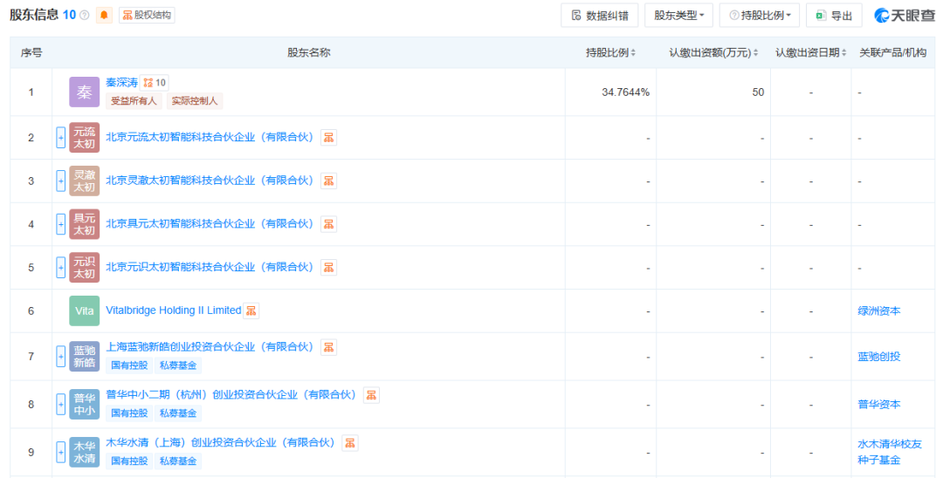
Task: Click the purple 秦 avatar thumbnail
Action: coord(84,92)
